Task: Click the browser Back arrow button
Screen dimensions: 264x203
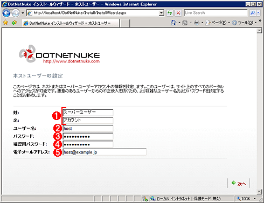Action: point(6,13)
